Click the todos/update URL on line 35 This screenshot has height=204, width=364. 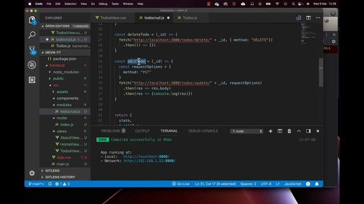point(172,83)
